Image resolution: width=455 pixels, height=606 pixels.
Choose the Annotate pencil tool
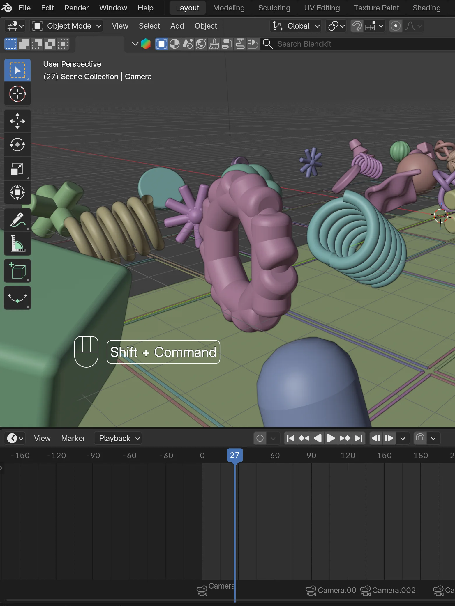click(x=17, y=220)
